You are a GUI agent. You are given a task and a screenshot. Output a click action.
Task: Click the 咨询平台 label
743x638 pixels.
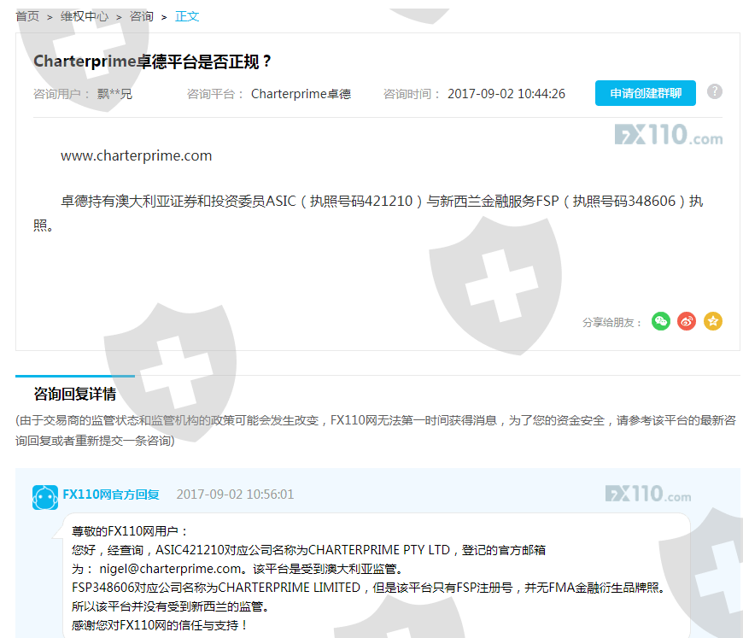click(214, 94)
